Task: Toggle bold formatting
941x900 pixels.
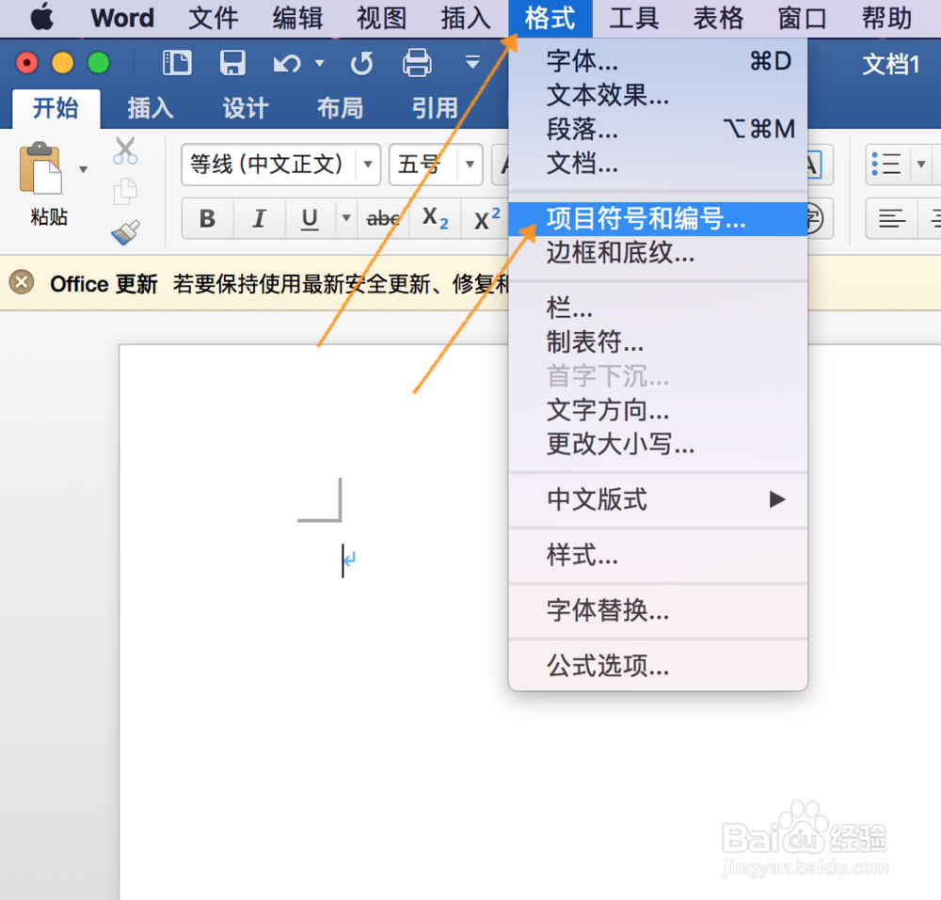Action: 207,219
